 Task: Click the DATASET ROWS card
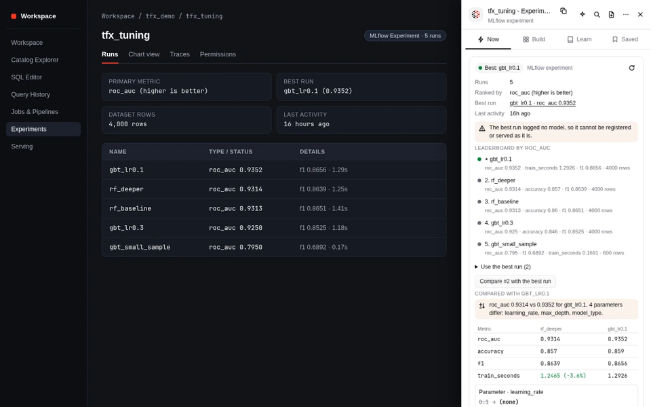(186, 119)
